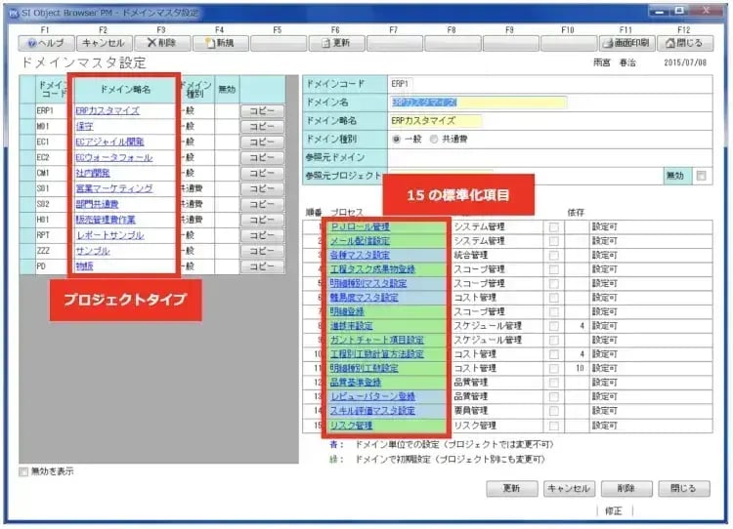Click the 新規 (New) toolbar icon

click(x=220, y=43)
